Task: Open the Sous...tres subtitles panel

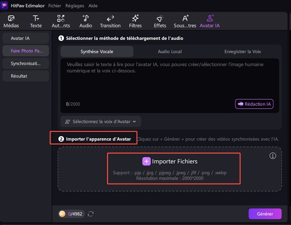Action: coord(185,22)
